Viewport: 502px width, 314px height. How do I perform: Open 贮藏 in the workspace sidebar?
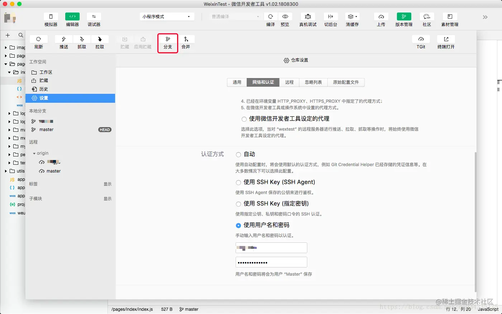pos(70,81)
